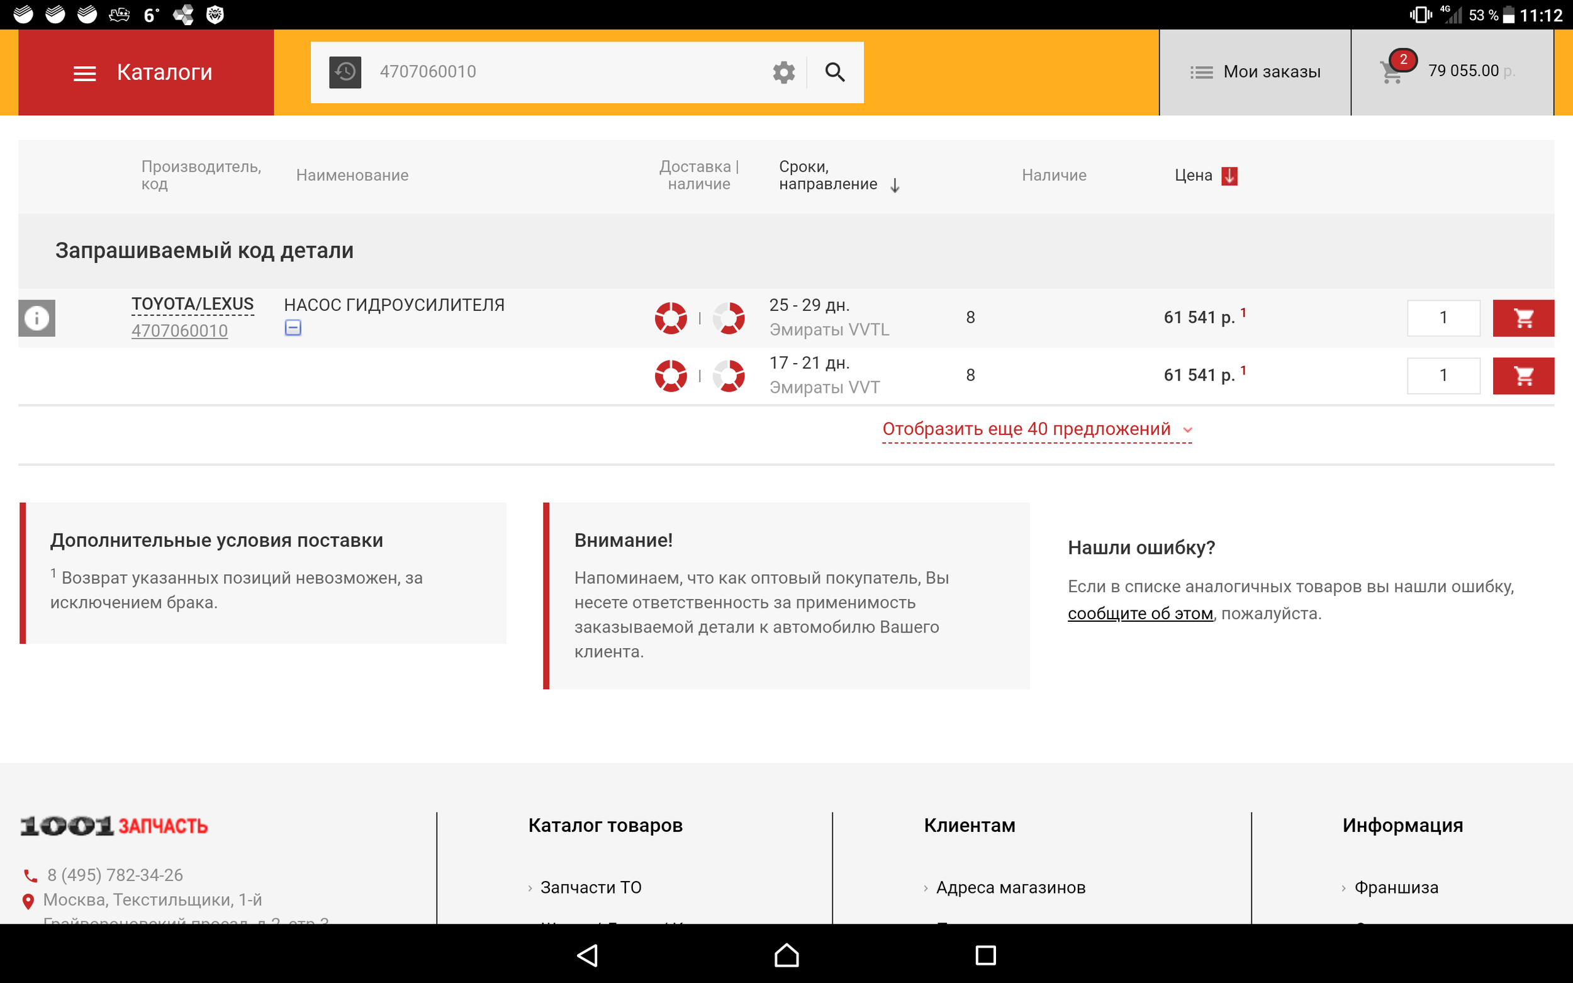Image resolution: width=1573 pixels, height=983 pixels.
Task: Click delivery rating icon in Эмираты VVT row
Action: point(671,376)
